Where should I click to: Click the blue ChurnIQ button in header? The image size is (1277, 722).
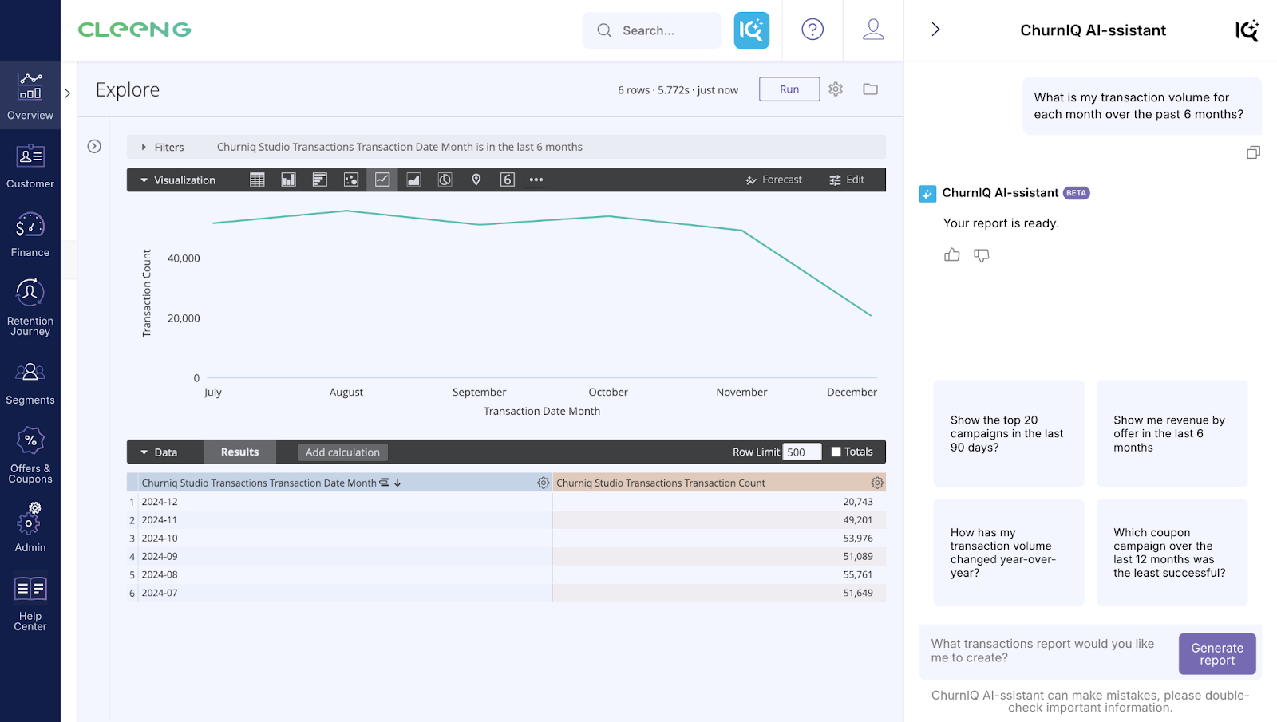tap(752, 30)
